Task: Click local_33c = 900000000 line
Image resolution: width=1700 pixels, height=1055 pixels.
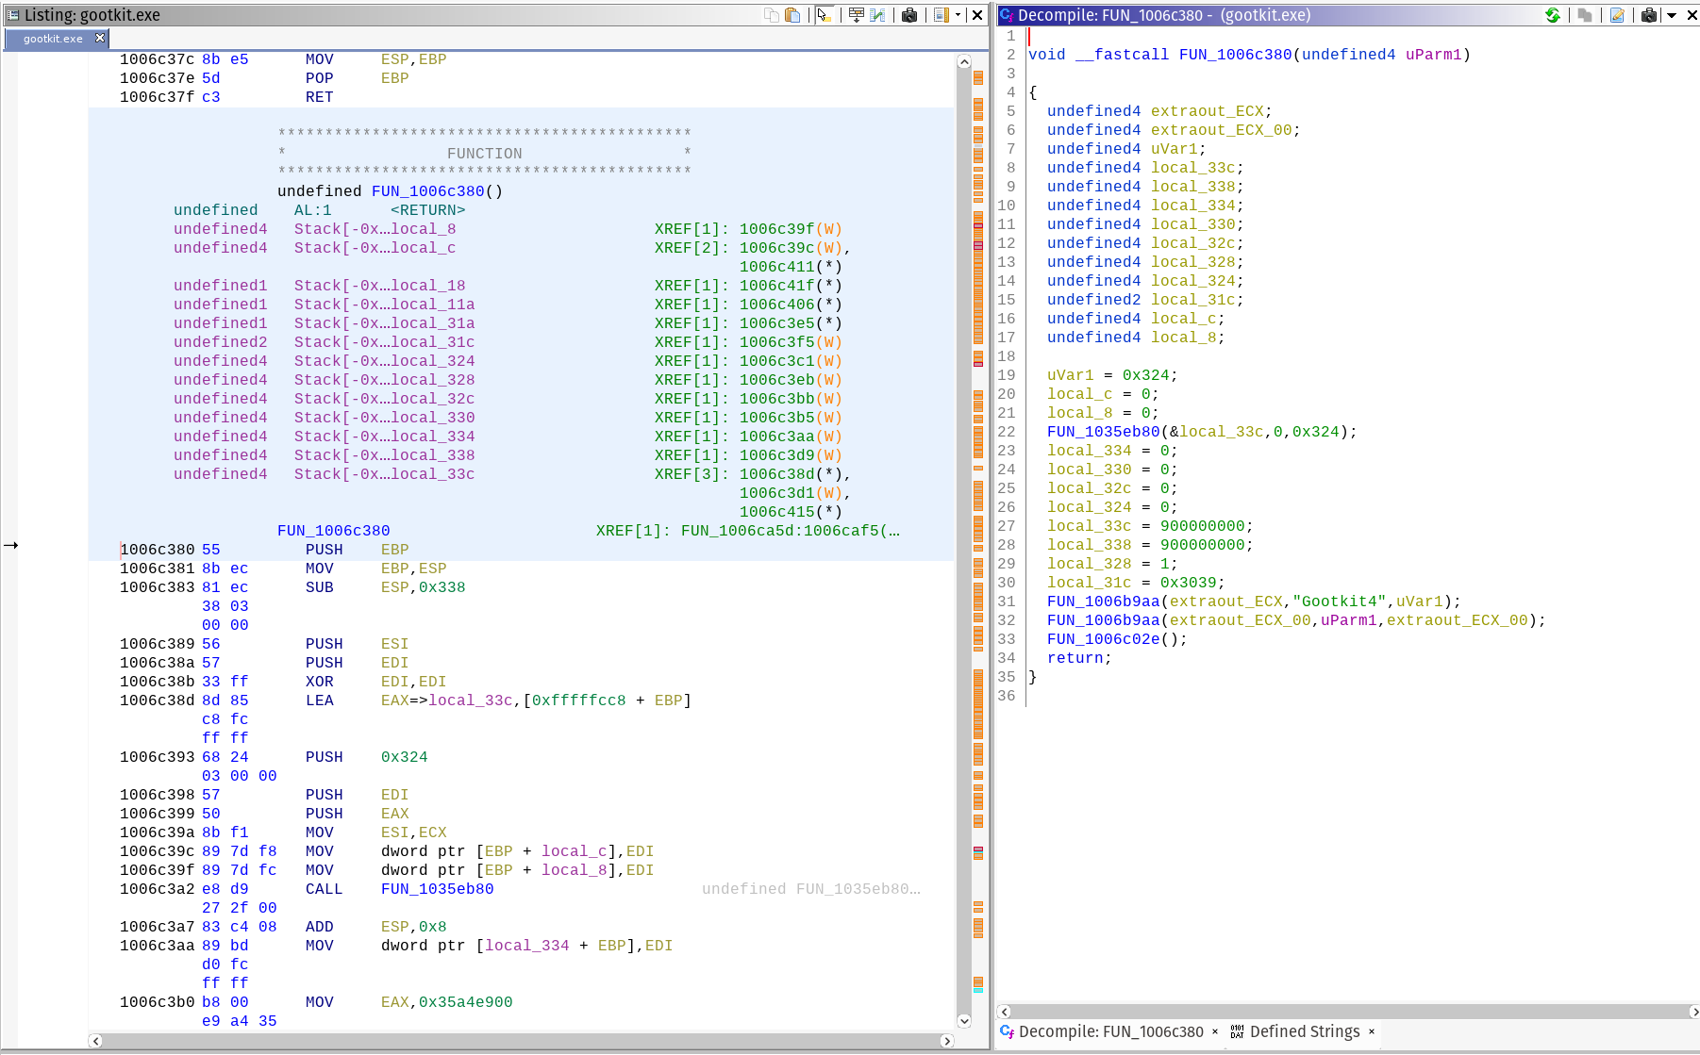Action: 1150,526
